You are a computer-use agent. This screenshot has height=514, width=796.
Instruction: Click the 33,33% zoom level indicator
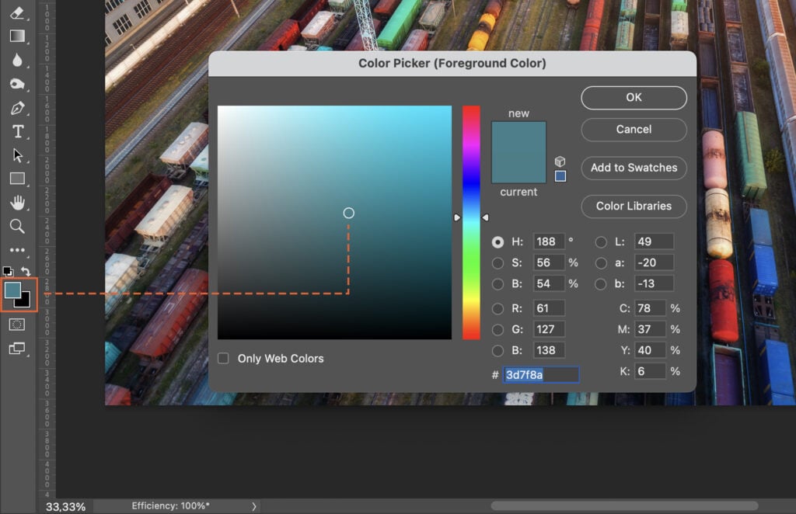pyautogui.click(x=64, y=506)
